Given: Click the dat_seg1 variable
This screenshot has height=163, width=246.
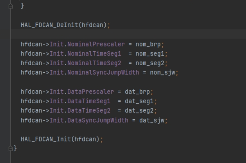Looking at the screenshot, I should pyautogui.click(x=139, y=101).
